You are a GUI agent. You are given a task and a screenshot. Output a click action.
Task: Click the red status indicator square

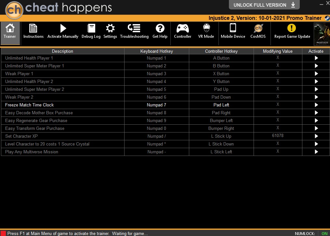[3, 233]
